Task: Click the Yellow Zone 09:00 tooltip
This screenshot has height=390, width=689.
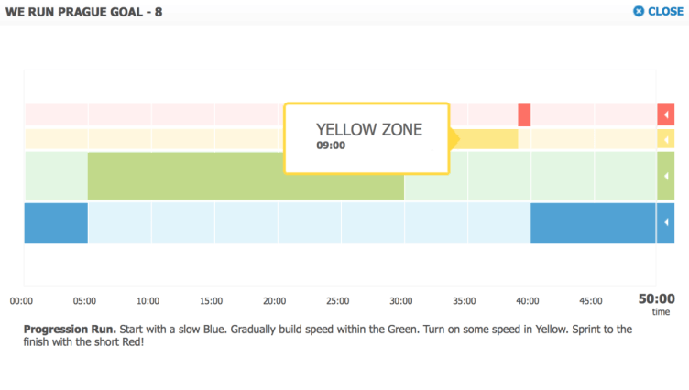Action: [366, 137]
